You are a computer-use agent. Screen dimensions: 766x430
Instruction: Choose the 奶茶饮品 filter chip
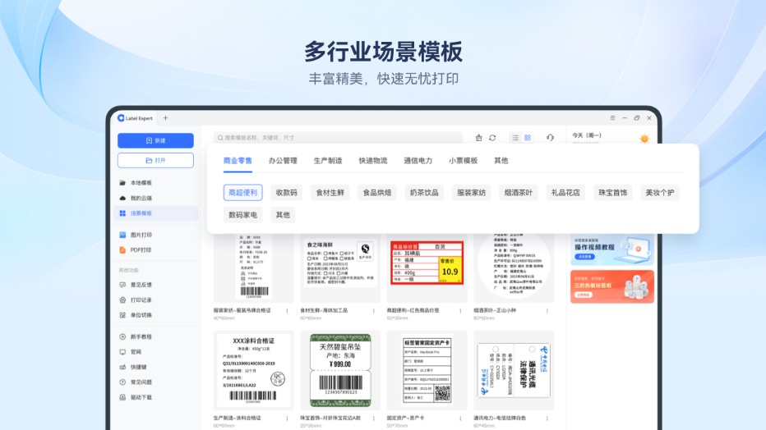pos(424,193)
